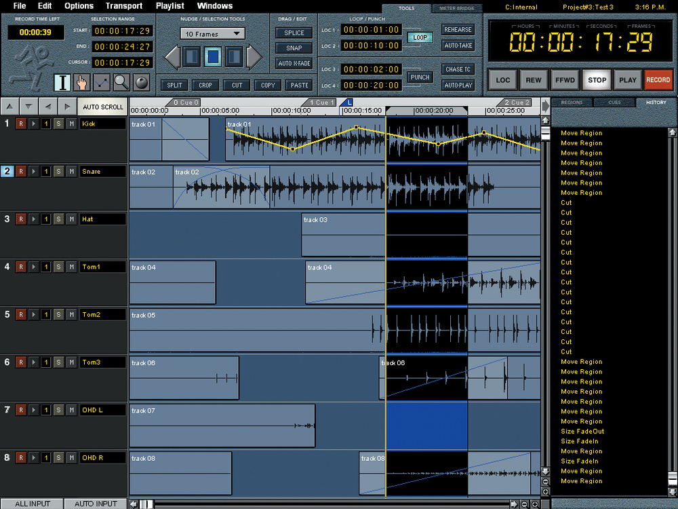678x509 pixels.
Task: Switch to the Regions tab
Action: 572,102
